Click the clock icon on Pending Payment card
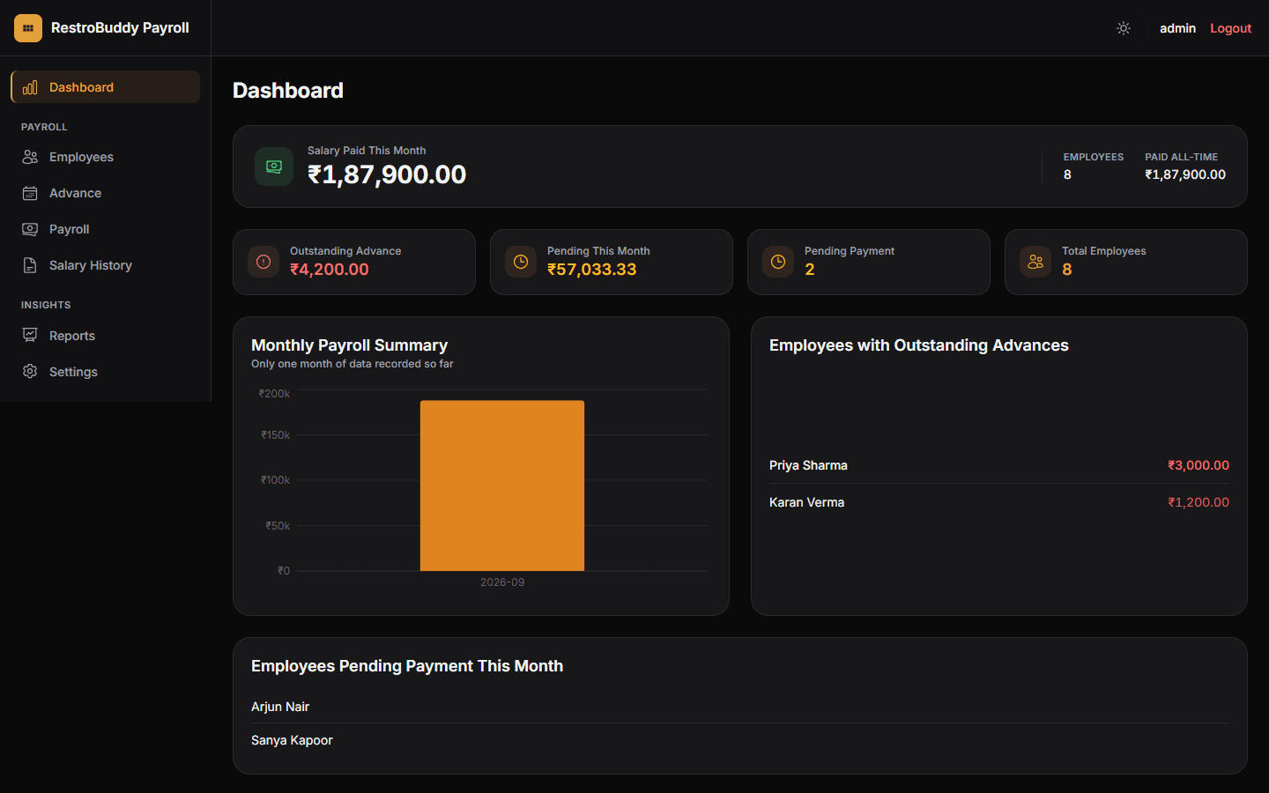This screenshot has width=1269, height=793. pos(778,262)
